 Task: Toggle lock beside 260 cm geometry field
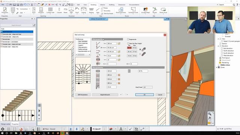[119, 75]
